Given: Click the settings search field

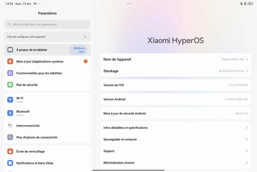Looking at the screenshot, I should coord(47,24).
